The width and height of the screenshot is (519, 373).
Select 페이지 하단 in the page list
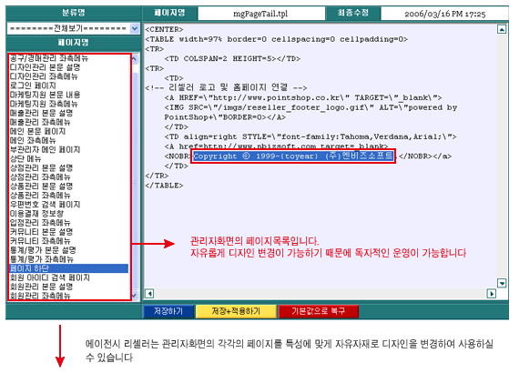coord(68,268)
